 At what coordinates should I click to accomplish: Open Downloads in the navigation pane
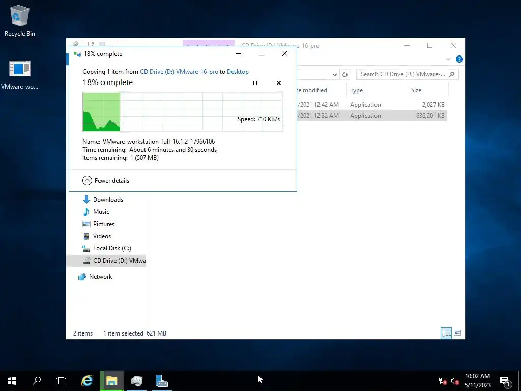108,200
